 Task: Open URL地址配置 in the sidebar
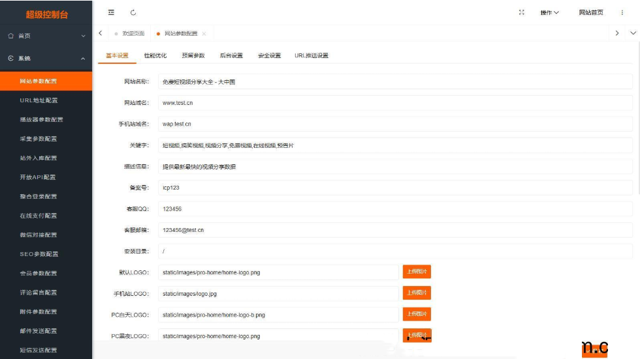(x=46, y=100)
